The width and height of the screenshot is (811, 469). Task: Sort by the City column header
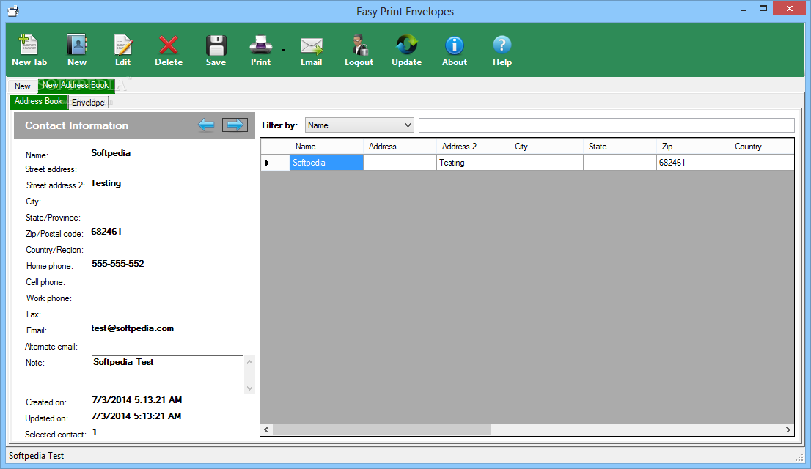[x=547, y=147]
